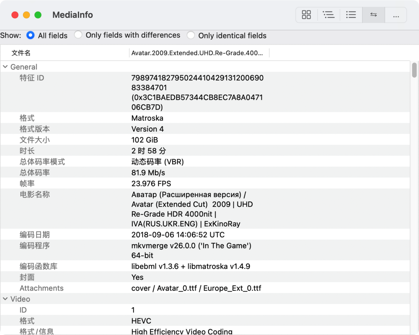
Task: Select the High Efficiency Video Coding value
Action: (182, 332)
